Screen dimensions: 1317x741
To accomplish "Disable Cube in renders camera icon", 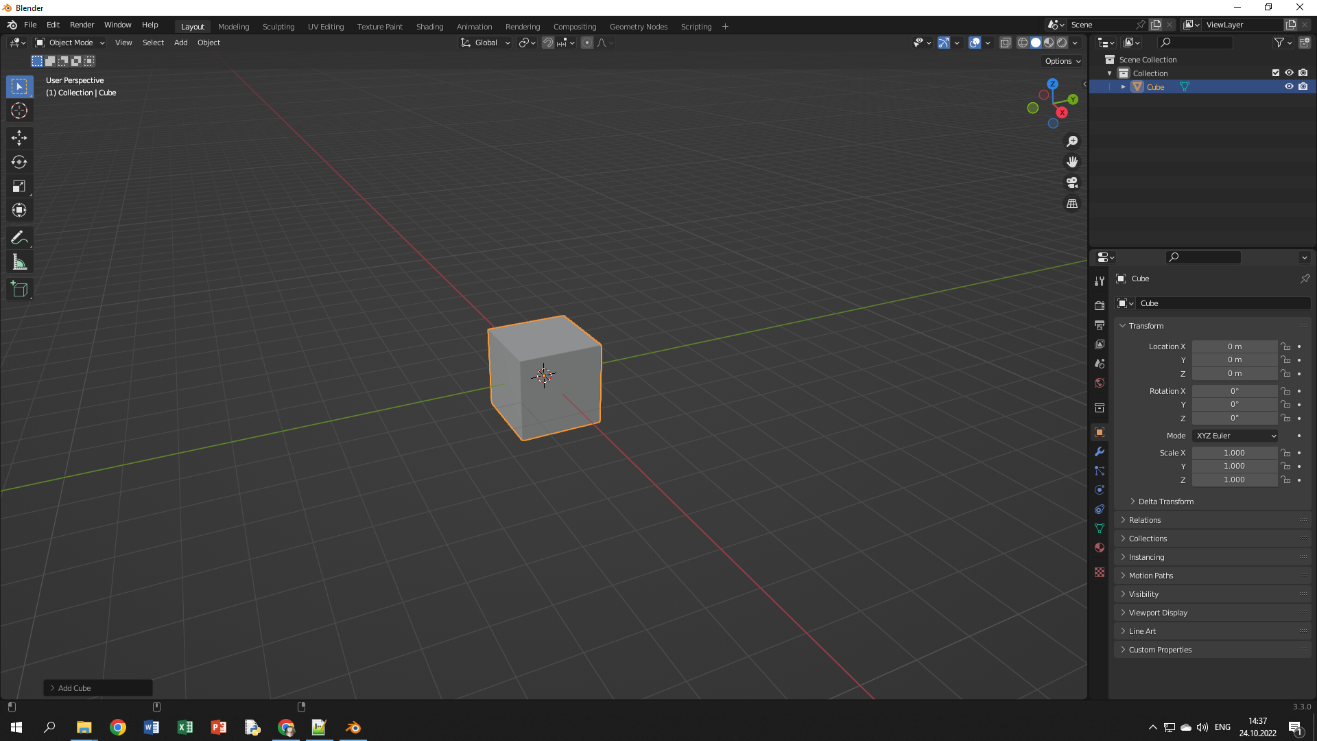I will coord(1303,86).
